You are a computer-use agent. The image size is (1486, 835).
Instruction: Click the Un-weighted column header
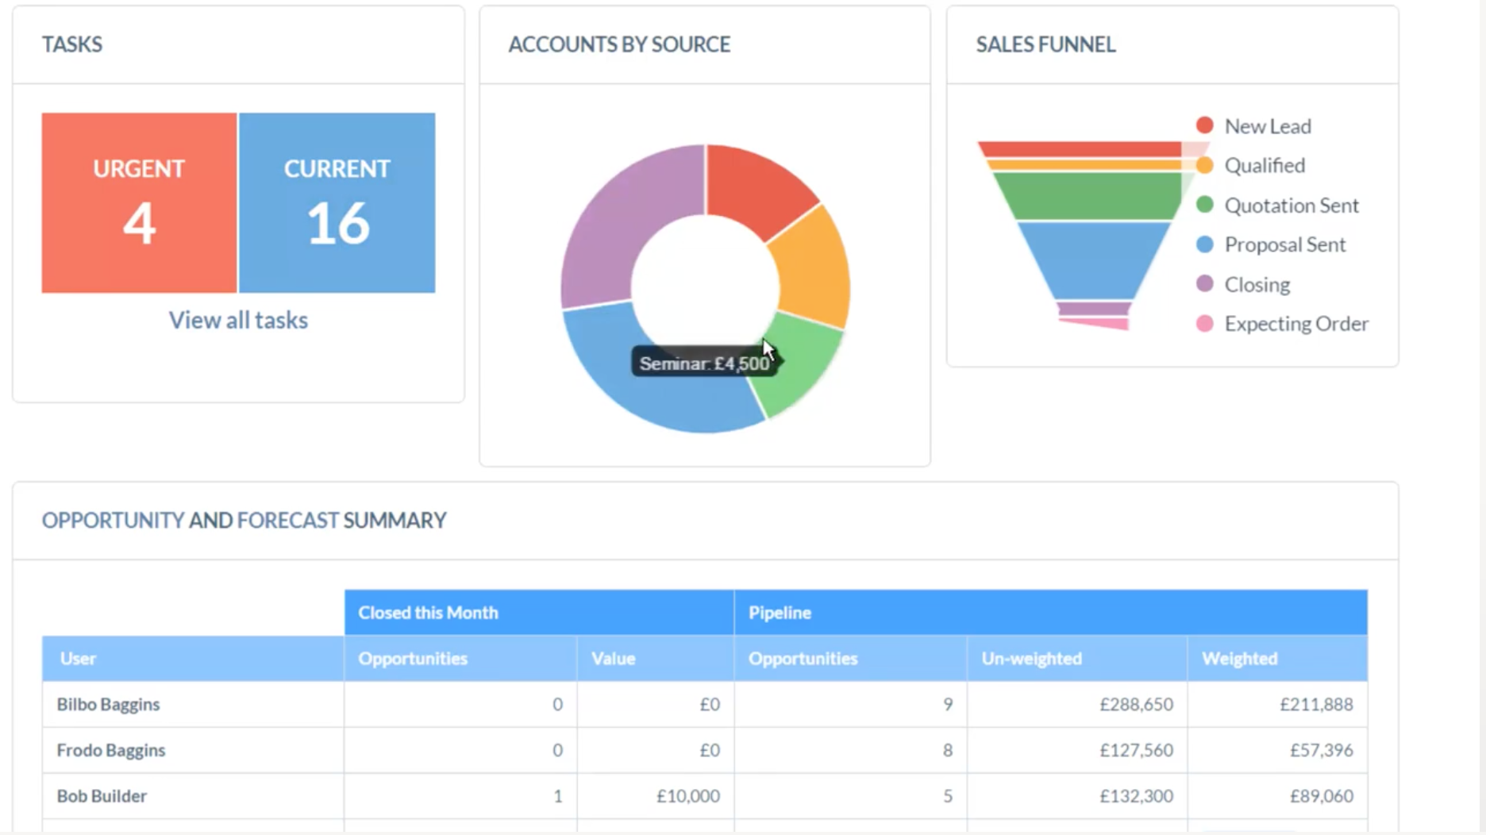(x=1077, y=659)
